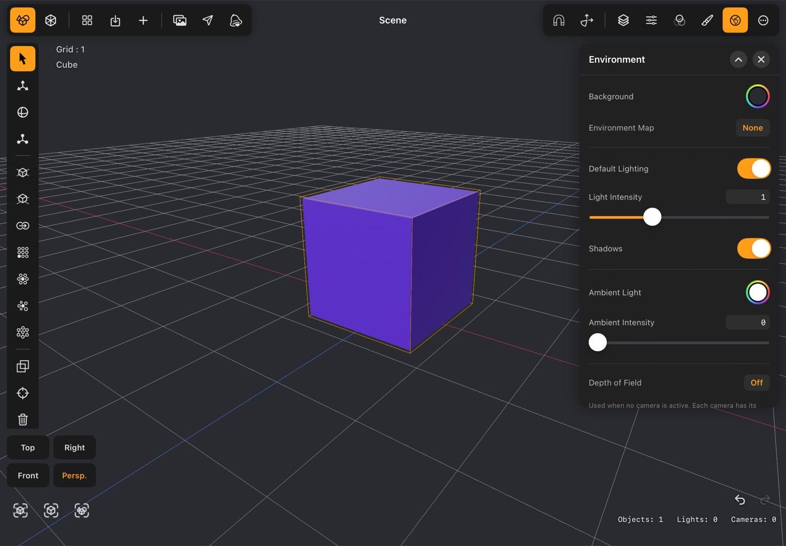Open the sliders properties panel
Screen dimensions: 786x546
(651, 20)
